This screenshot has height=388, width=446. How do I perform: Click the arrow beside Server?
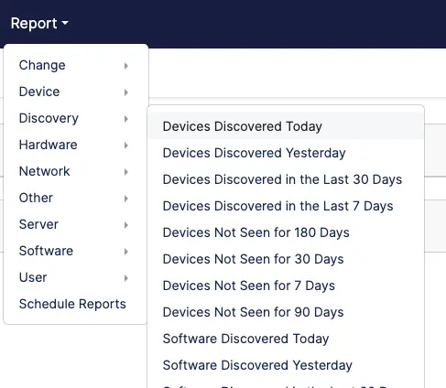(x=126, y=225)
